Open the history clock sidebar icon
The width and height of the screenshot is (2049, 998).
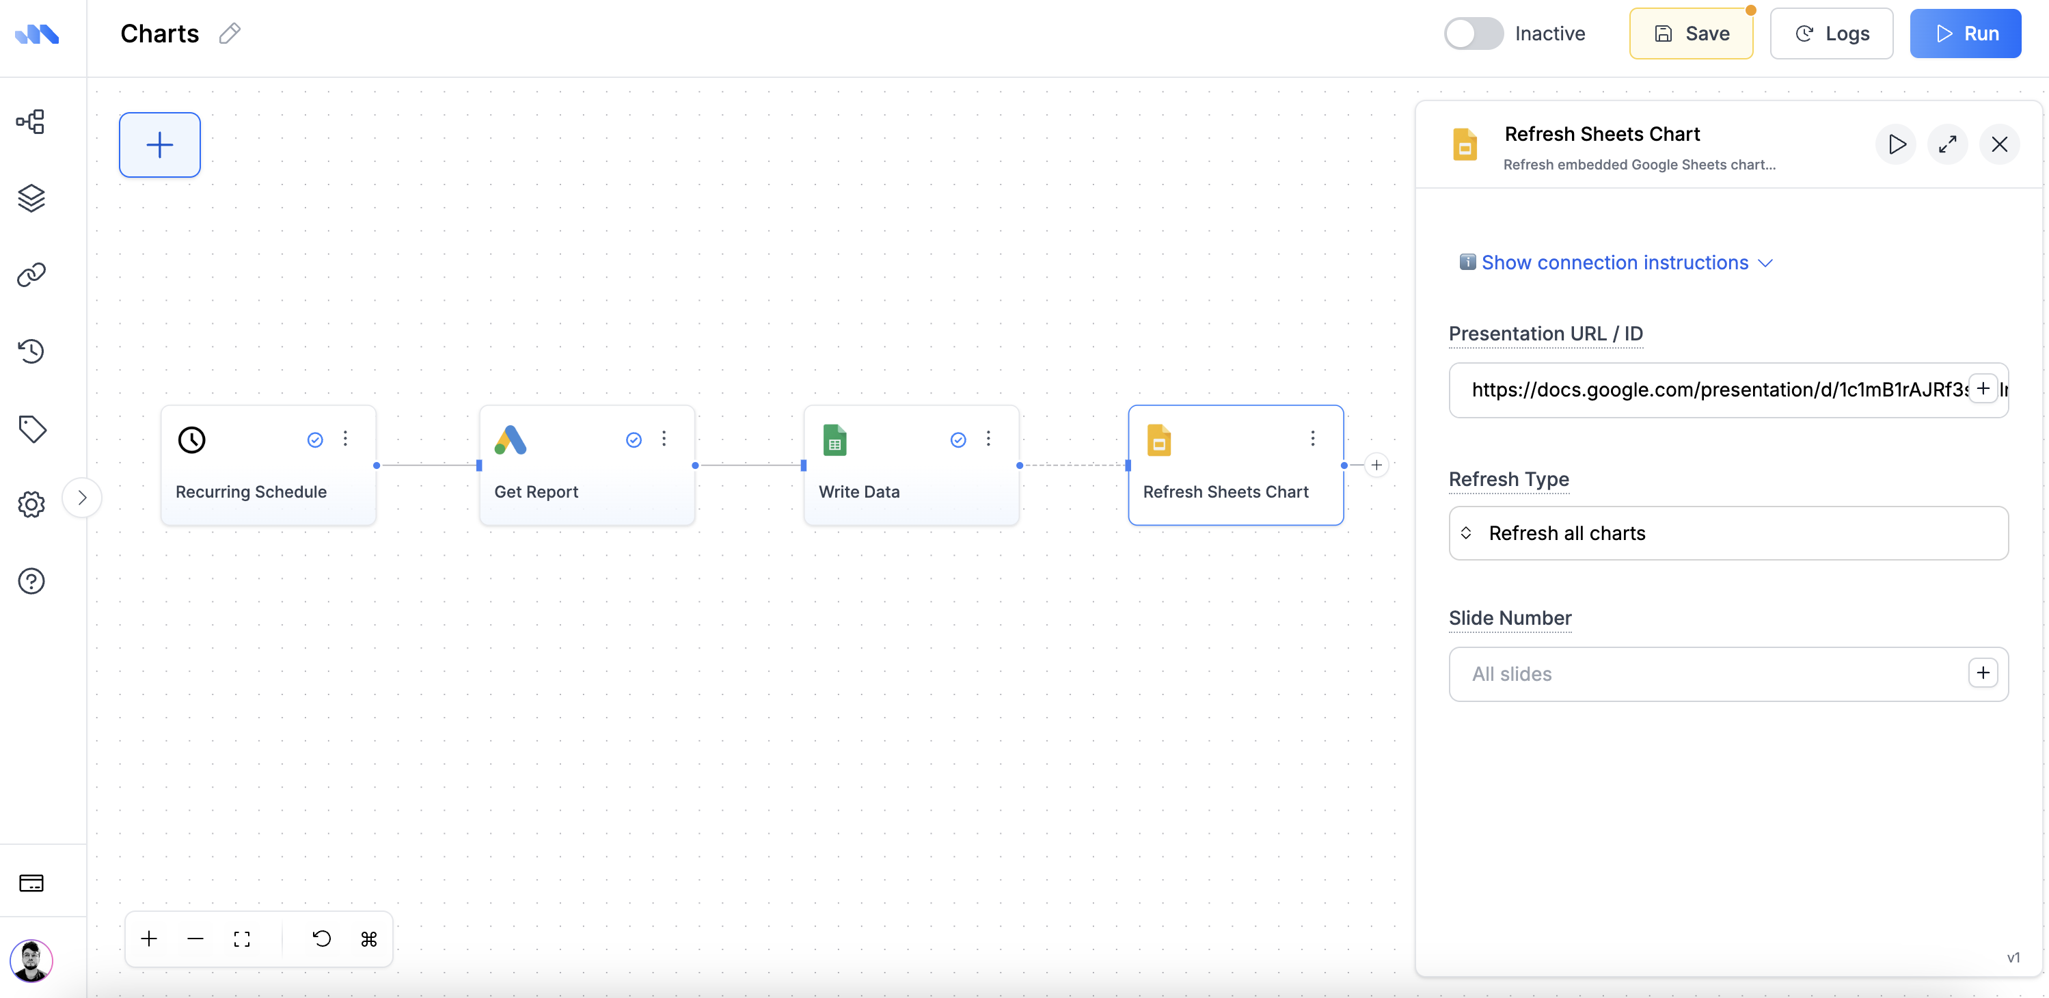coord(31,351)
